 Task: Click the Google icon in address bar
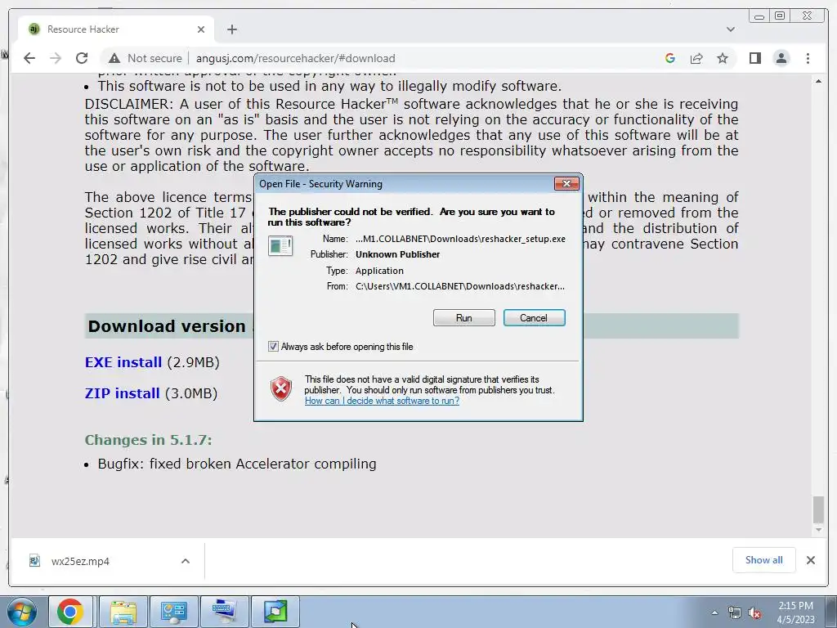670,58
